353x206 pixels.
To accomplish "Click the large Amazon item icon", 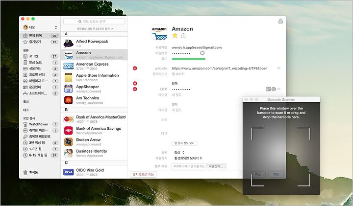I will [x=159, y=32].
